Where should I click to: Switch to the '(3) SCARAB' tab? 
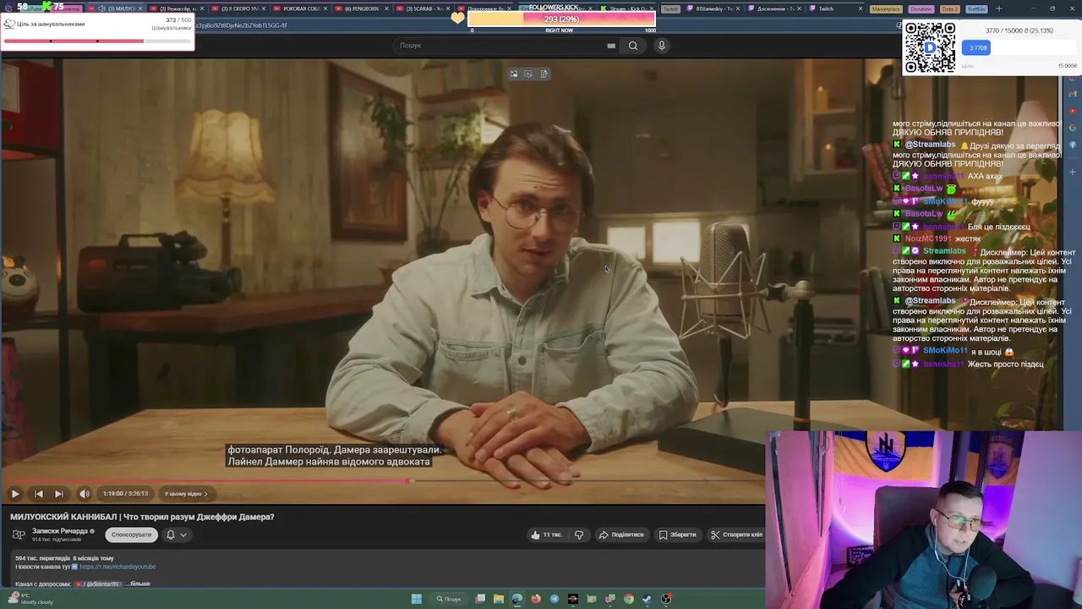click(423, 8)
